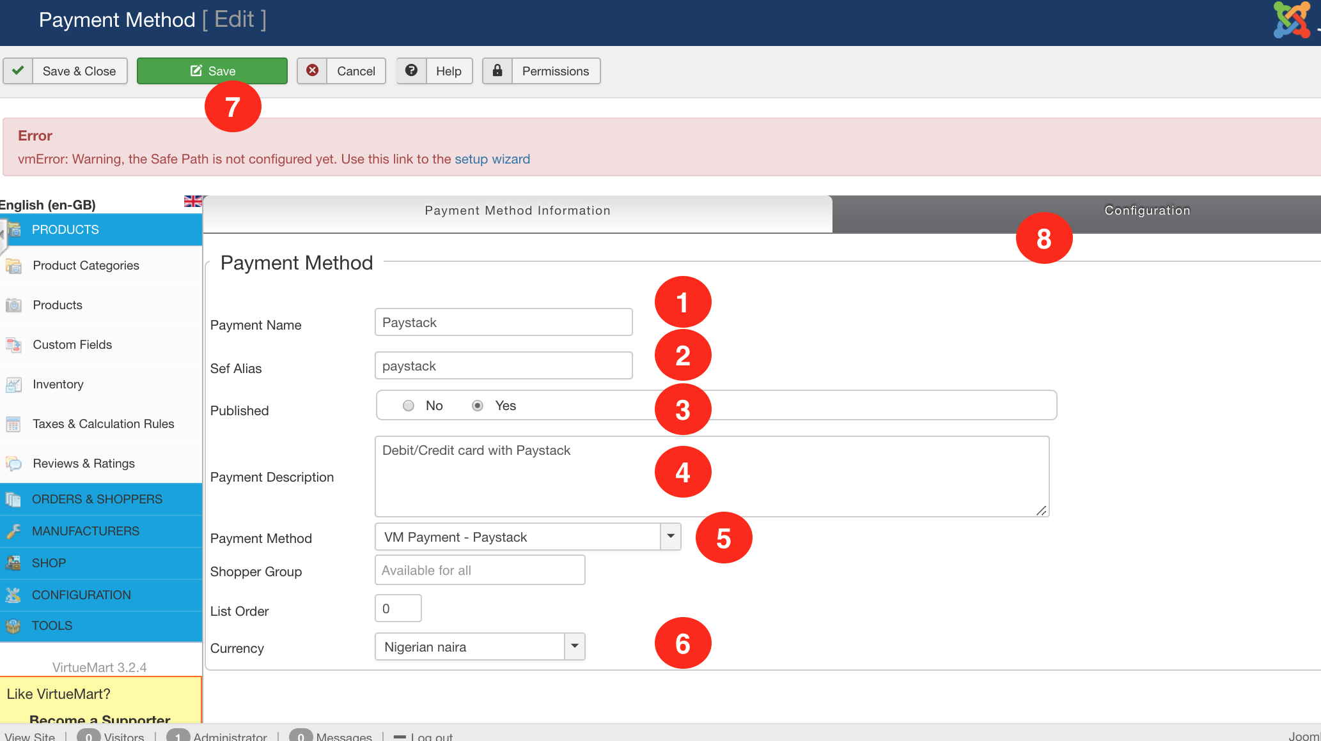
Task: Click the edit icon on the Save button
Action: [x=196, y=70]
